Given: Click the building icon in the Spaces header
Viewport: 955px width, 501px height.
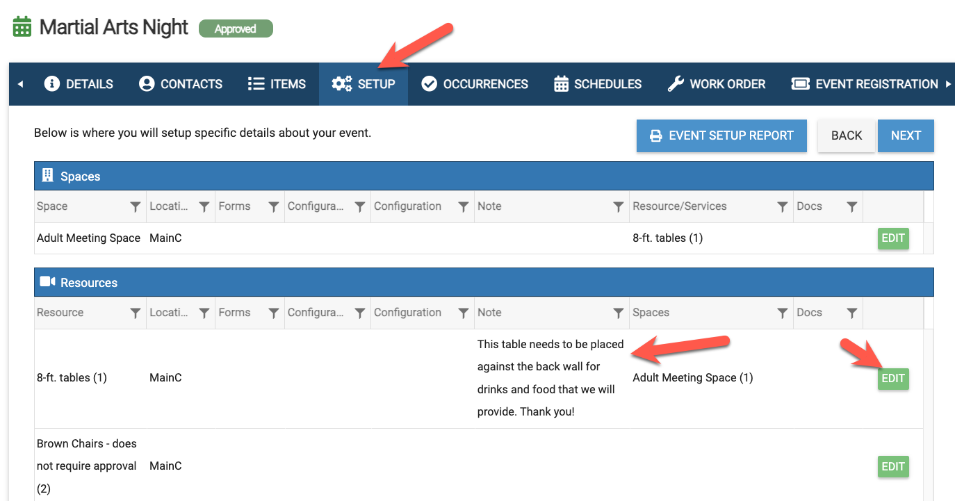Looking at the screenshot, I should (x=47, y=176).
